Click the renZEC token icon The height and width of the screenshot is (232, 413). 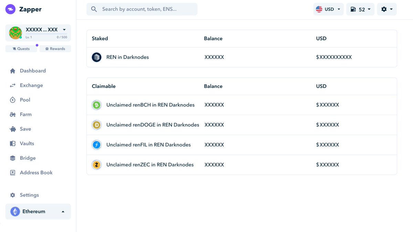[x=97, y=165]
